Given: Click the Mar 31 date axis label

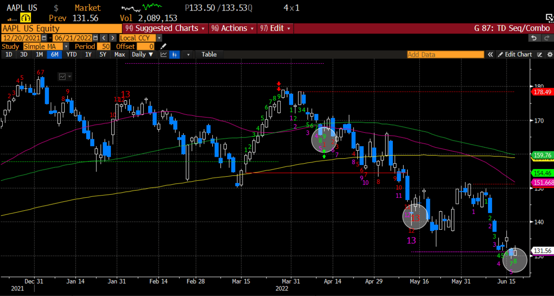Looking at the screenshot, I should pyautogui.click(x=290, y=280).
